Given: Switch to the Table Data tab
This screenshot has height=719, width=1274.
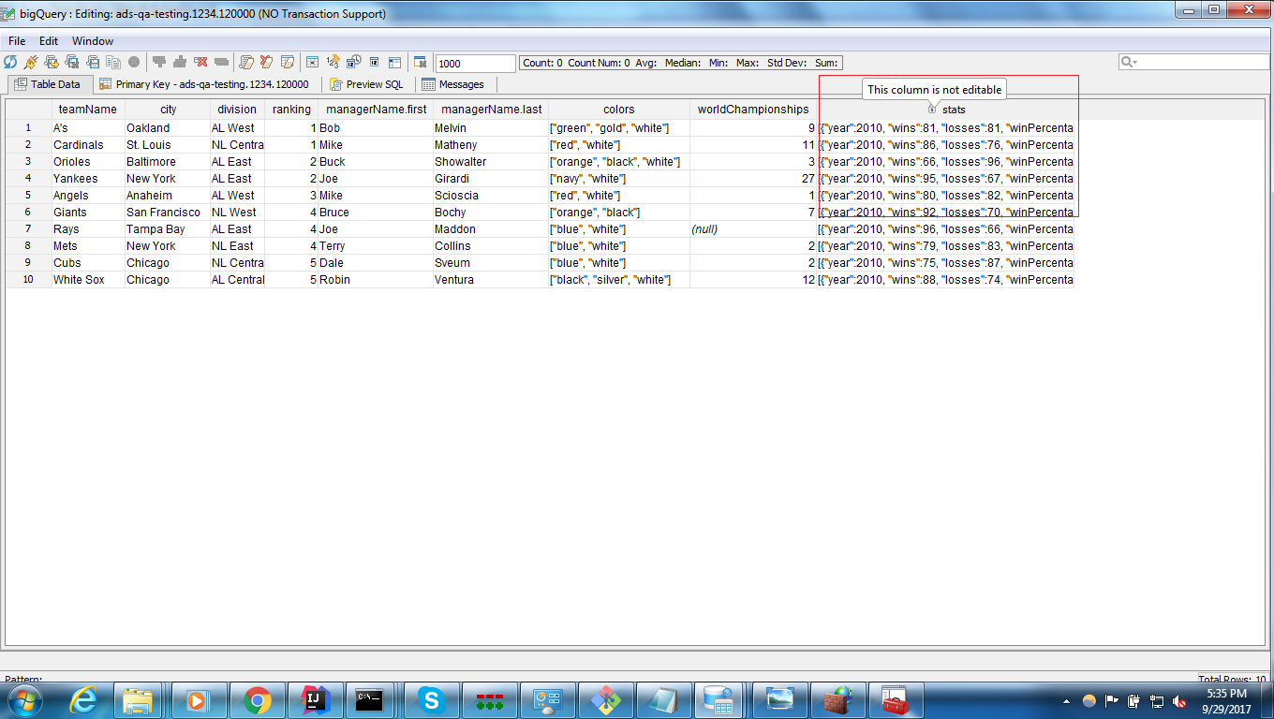Looking at the screenshot, I should tap(49, 84).
